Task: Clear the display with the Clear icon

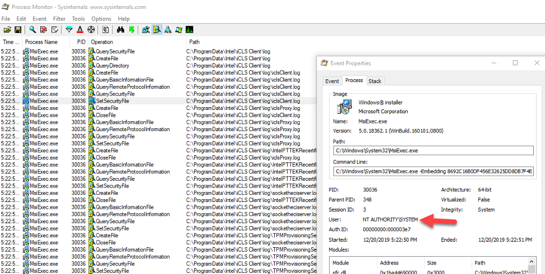Action: (x=55, y=30)
